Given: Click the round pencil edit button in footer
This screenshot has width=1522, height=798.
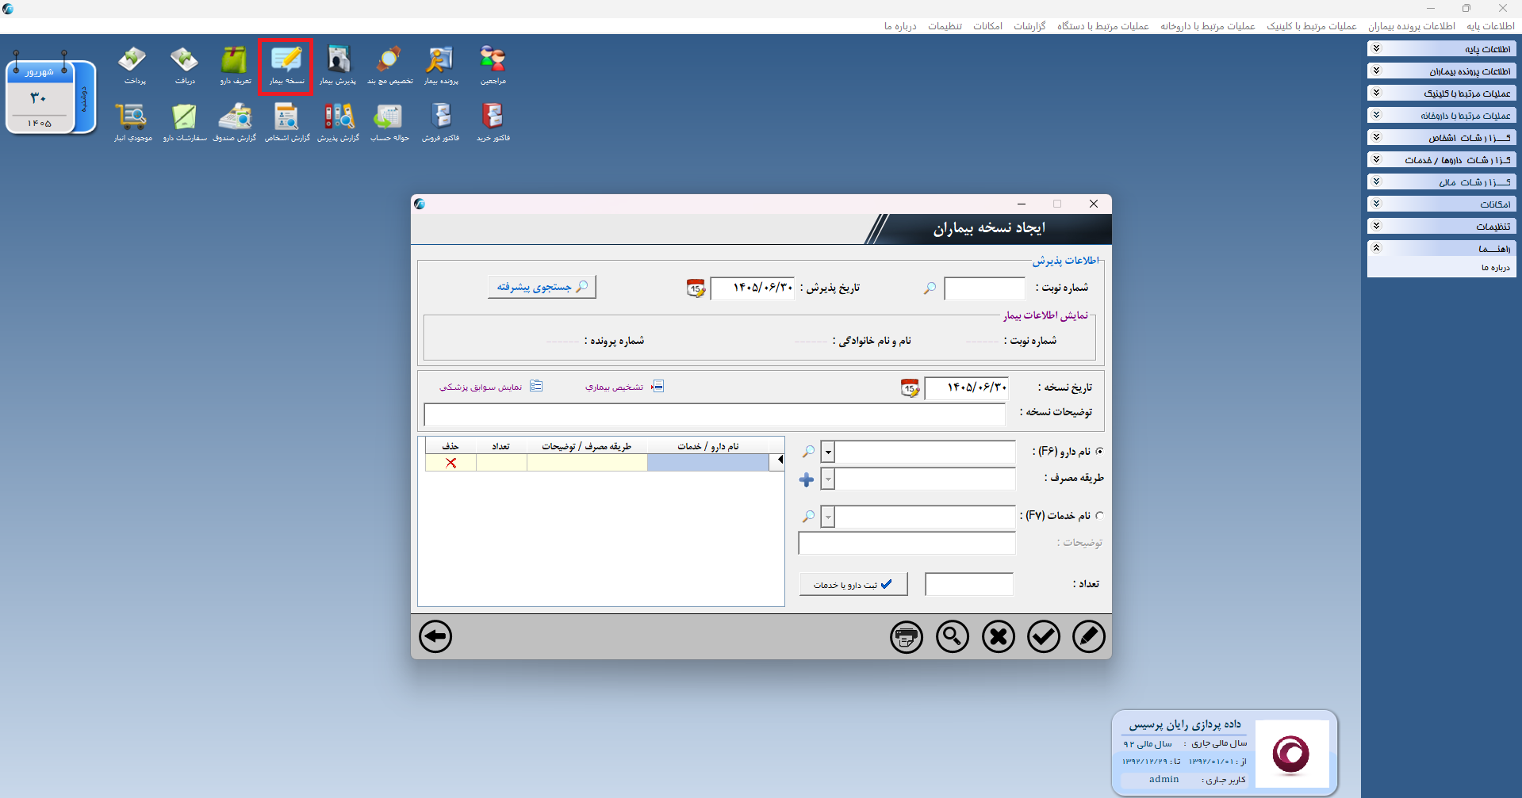Looking at the screenshot, I should tap(1089, 636).
